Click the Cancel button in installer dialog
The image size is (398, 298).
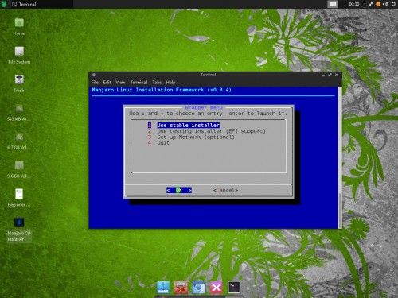(225, 190)
